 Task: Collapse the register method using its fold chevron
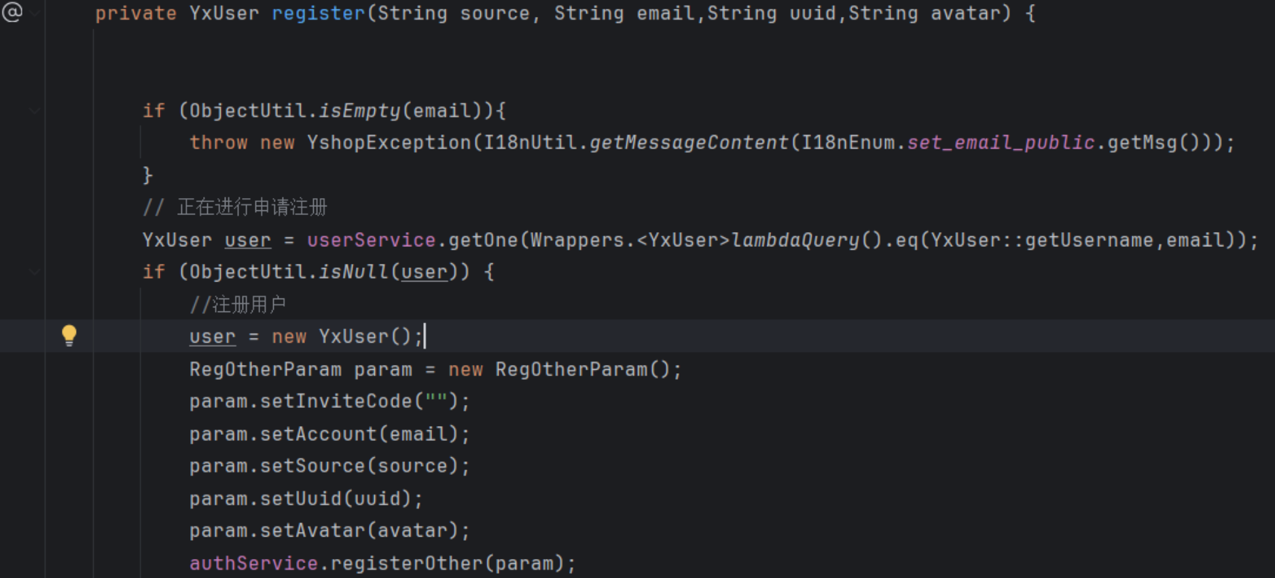coord(34,13)
